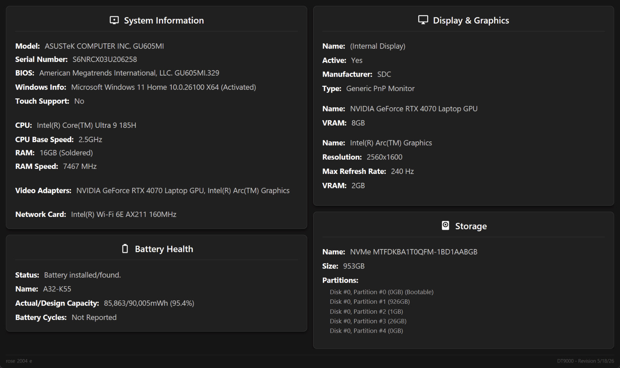Click the Storage heading

(x=471, y=226)
